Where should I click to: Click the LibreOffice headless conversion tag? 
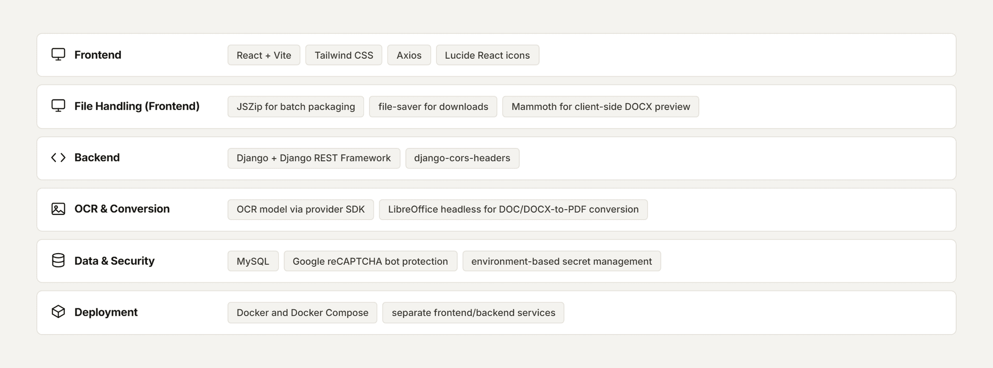click(513, 209)
